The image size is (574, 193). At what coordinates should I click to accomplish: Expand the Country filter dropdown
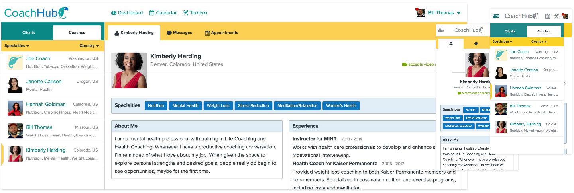[x=89, y=46]
